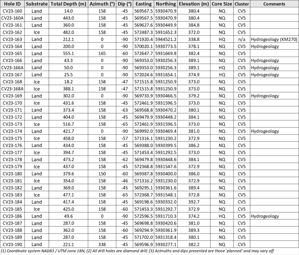Select hole ID CV23-169
299x255 pixels.
(x=12, y=96)
